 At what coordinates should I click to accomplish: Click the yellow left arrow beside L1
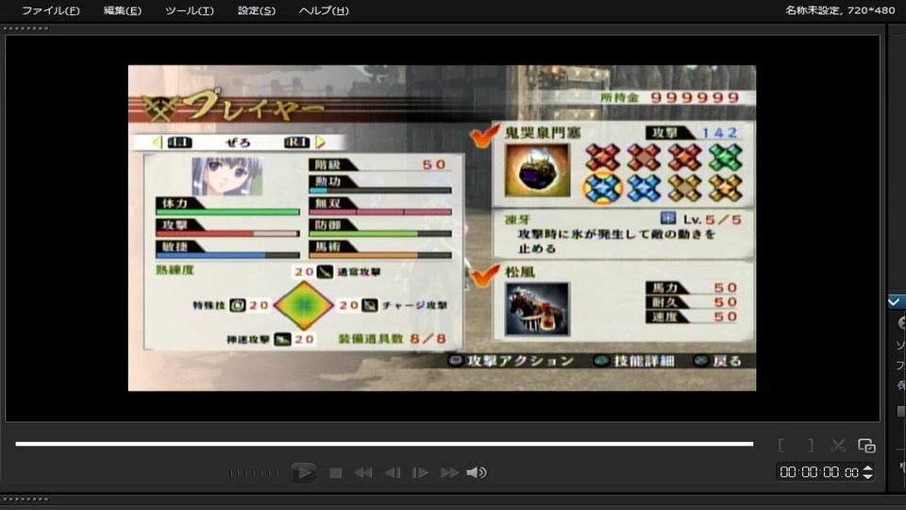tap(157, 143)
